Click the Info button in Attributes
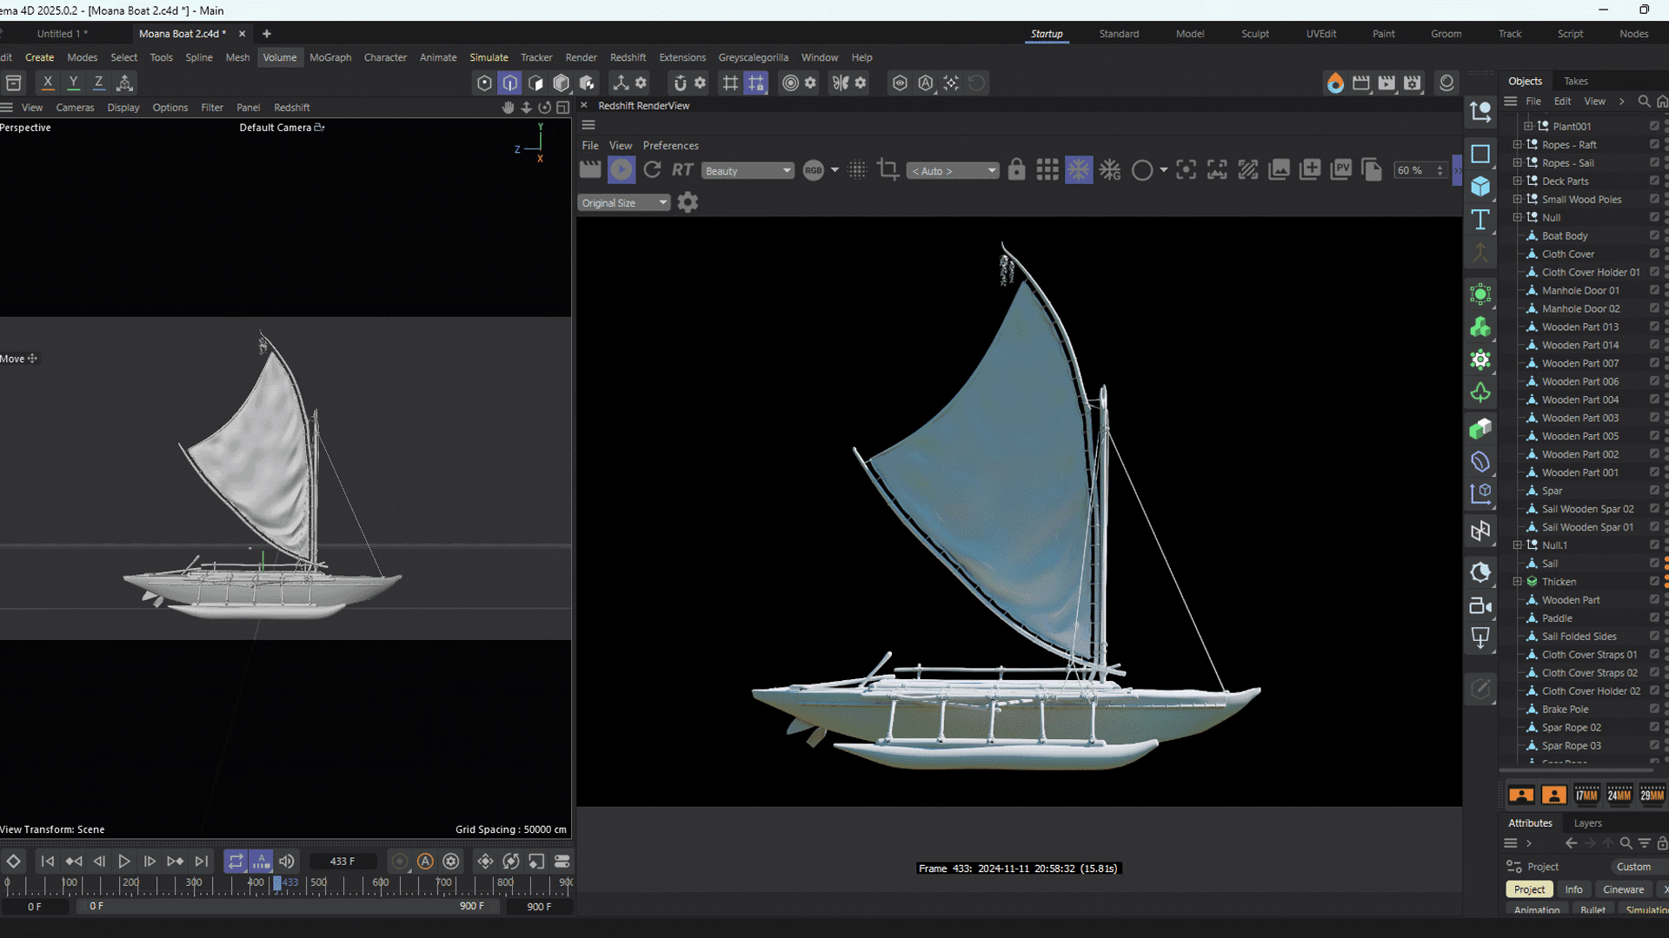The height and width of the screenshot is (938, 1669). coord(1573,889)
